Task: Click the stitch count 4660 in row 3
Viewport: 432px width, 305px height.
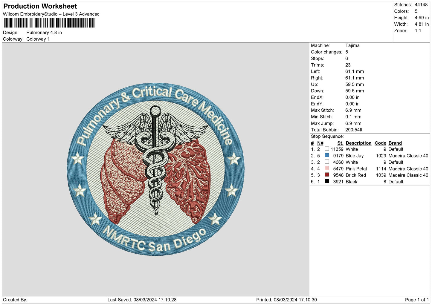Action: (x=338, y=163)
